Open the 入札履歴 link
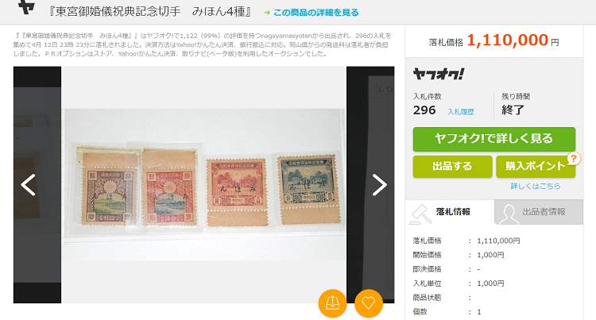This screenshot has width=596, height=320. (461, 112)
